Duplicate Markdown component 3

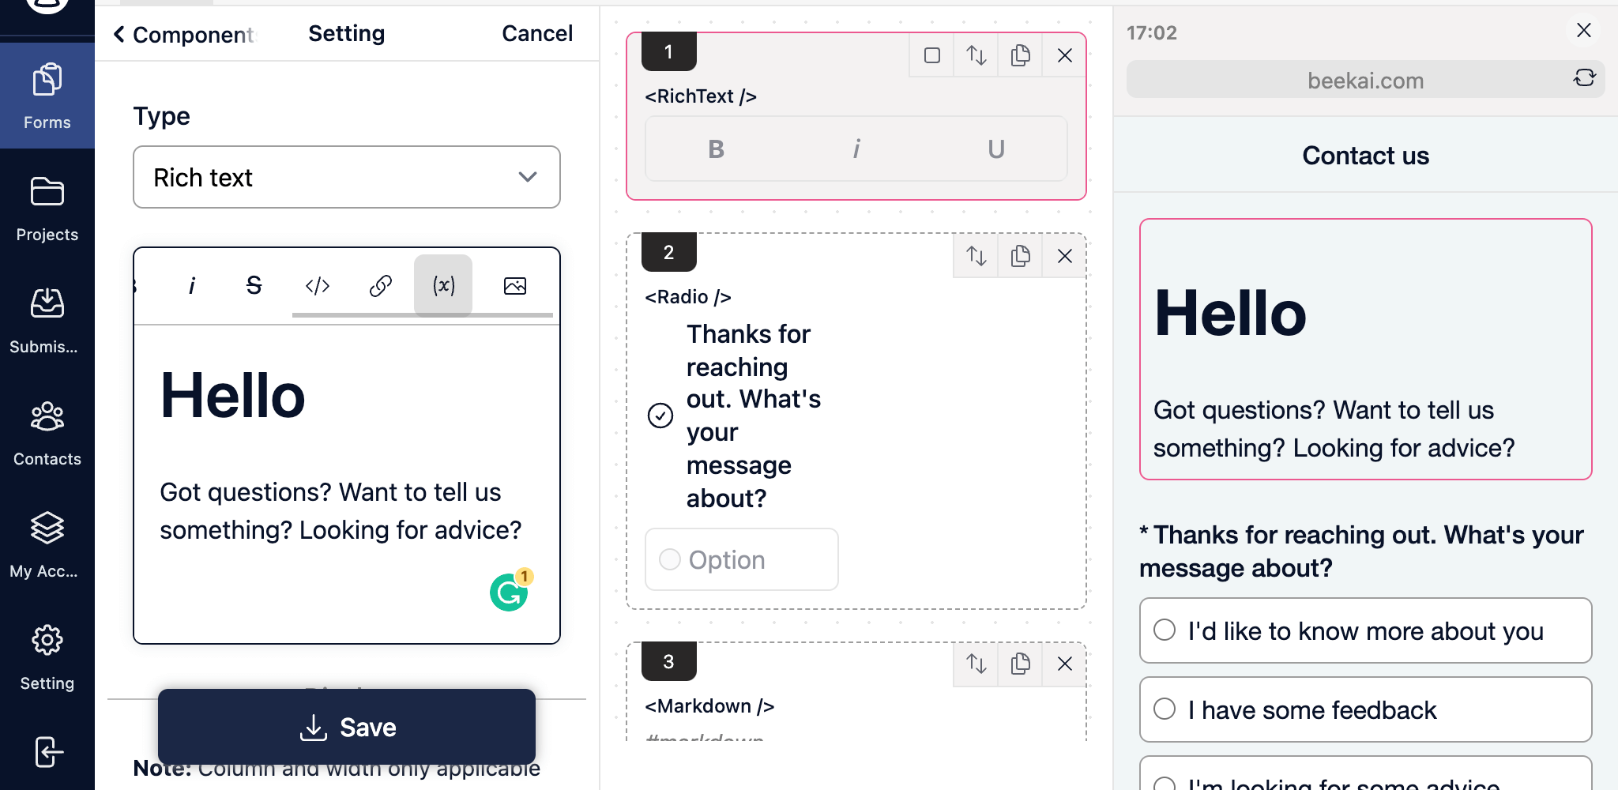click(x=1021, y=664)
